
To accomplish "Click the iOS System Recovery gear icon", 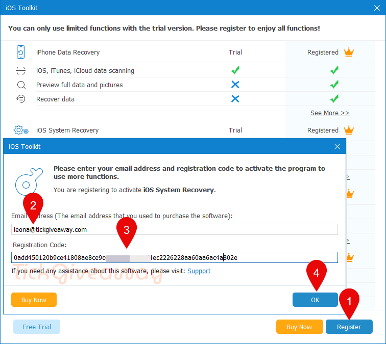I will click(21, 130).
